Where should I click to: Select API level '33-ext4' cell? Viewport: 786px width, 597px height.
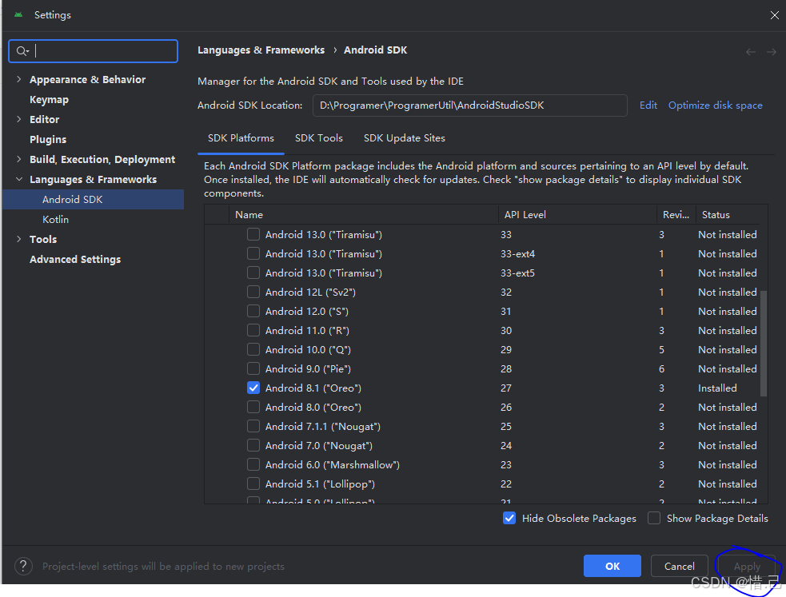coord(517,254)
